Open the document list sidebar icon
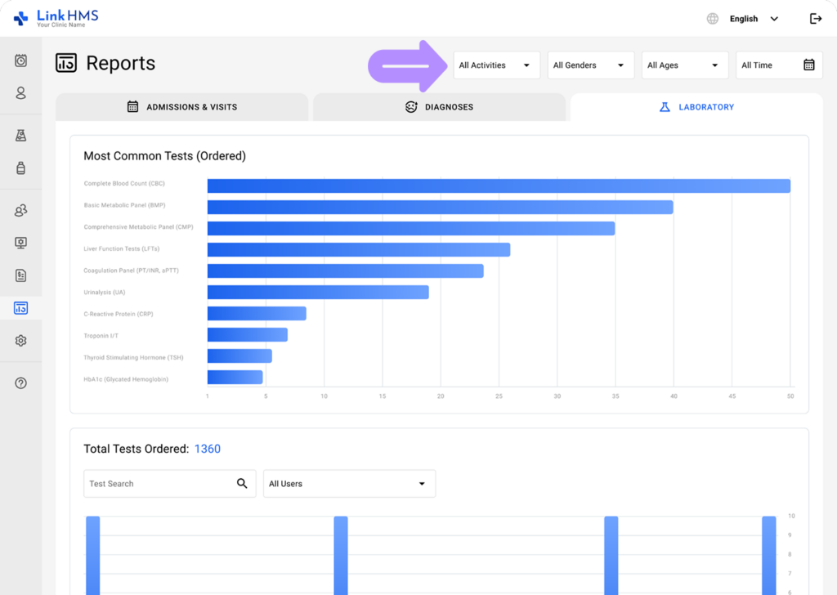 click(20, 276)
